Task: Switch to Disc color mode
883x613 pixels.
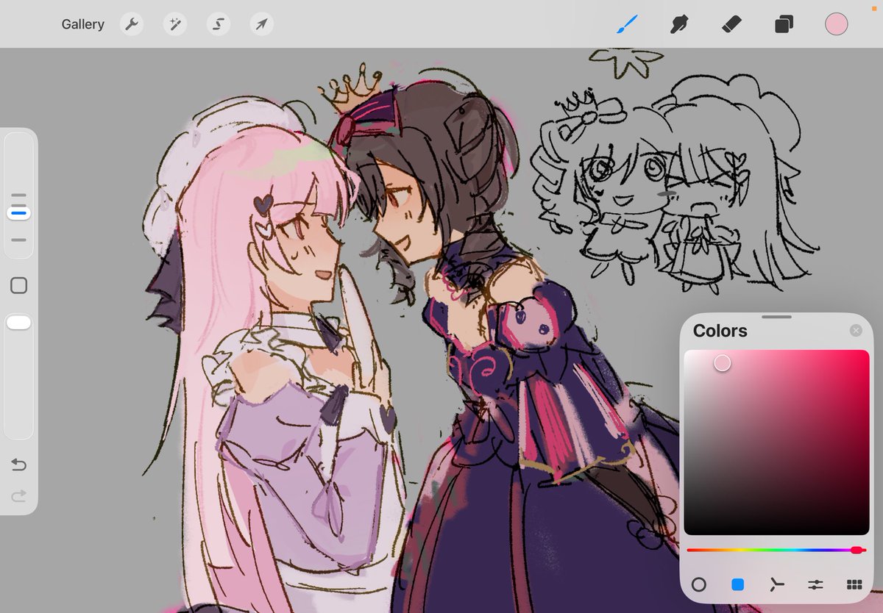Action: [699, 585]
